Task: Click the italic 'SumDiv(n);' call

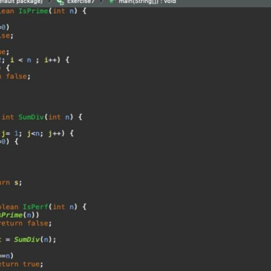Action: [x=35, y=240]
